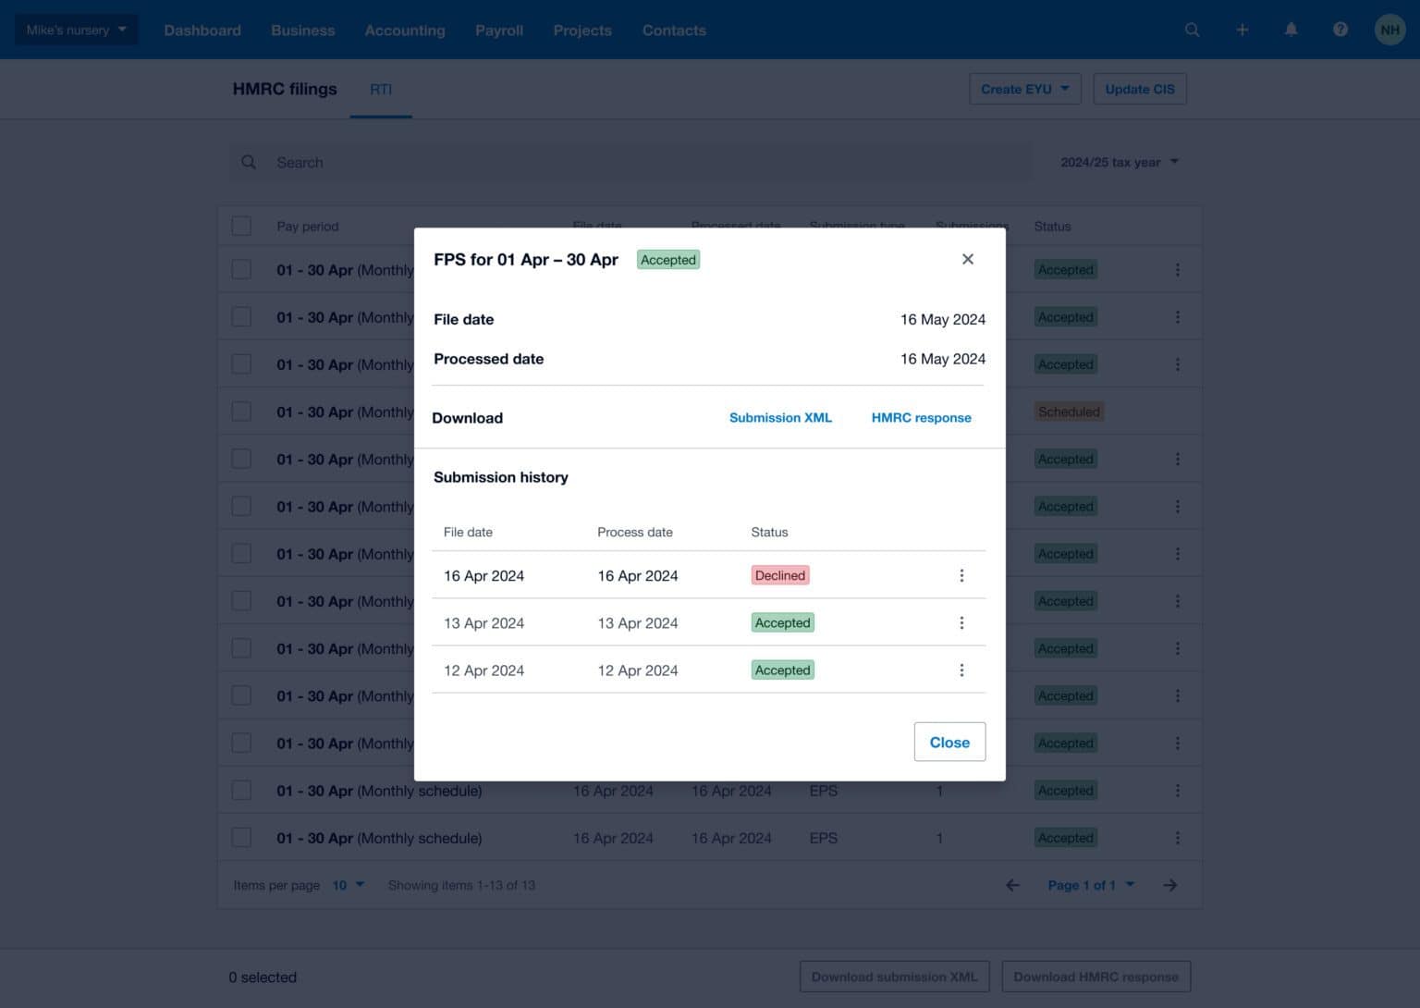The height and width of the screenshot is (1008, 1420).
Task: Navigate to the Payroll menu
Action: click(x=498, y=30)
